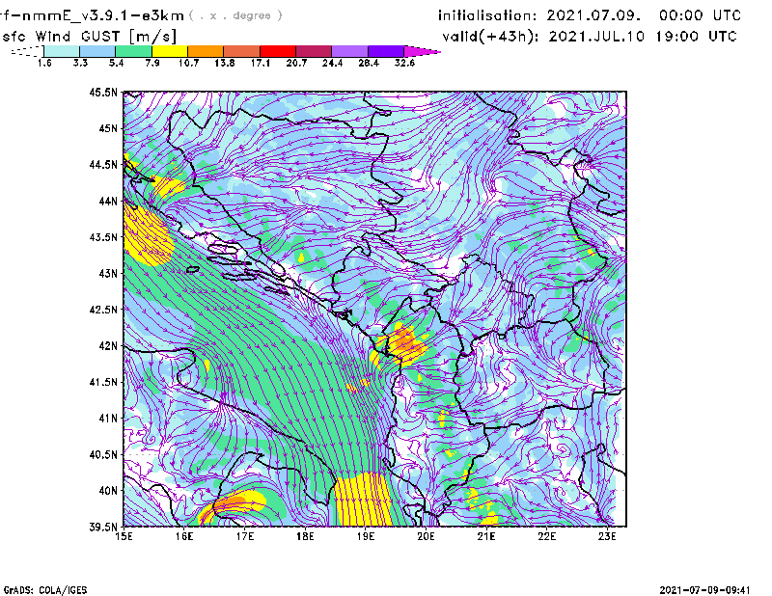
Task: Click the green 5.4–7.9 legend swatch
Action: (x=133, y=51)
